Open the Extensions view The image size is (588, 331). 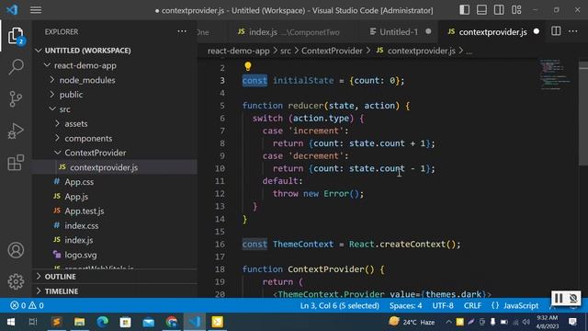click(x=16, y=163)
